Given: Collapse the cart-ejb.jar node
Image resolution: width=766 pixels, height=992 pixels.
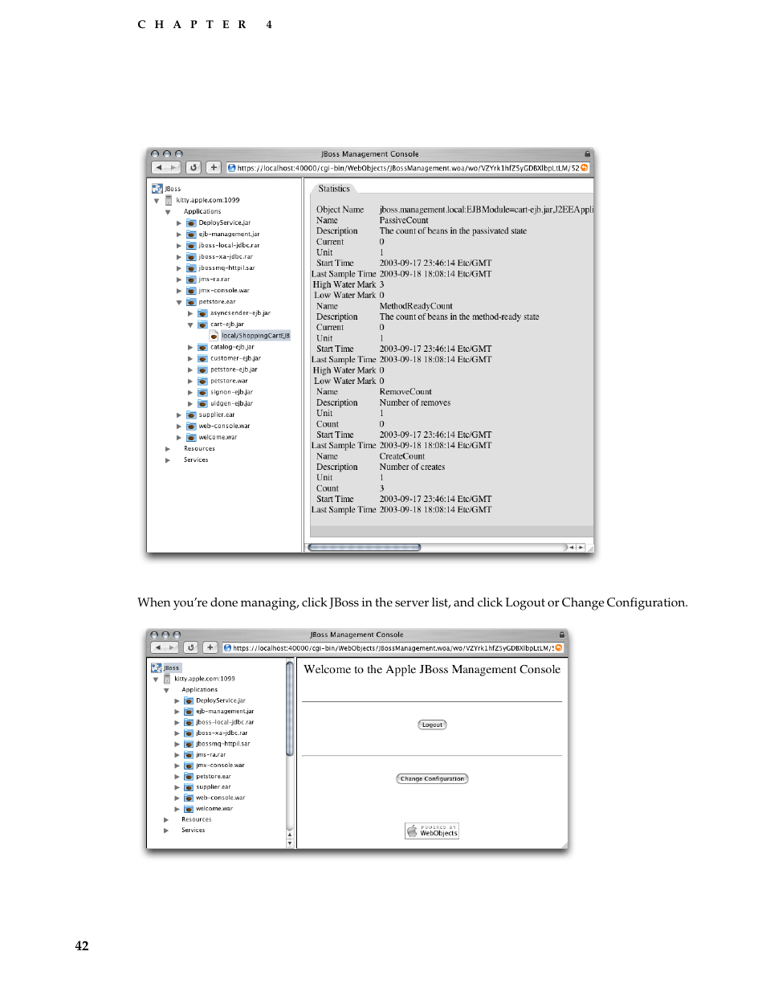Looking at the screenshot, I should pos(190,325).
